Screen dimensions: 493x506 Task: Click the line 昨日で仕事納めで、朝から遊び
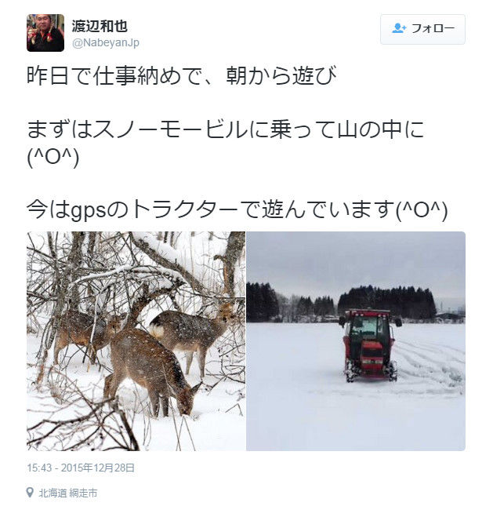tap(182, 75)
